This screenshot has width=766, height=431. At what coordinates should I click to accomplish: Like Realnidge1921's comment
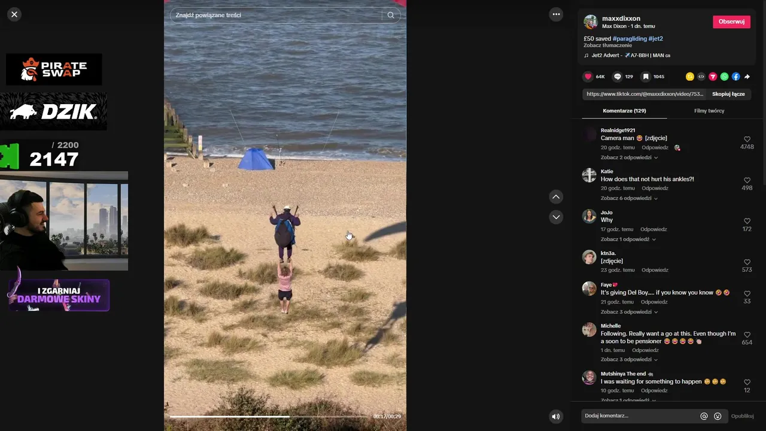[747, 139]
